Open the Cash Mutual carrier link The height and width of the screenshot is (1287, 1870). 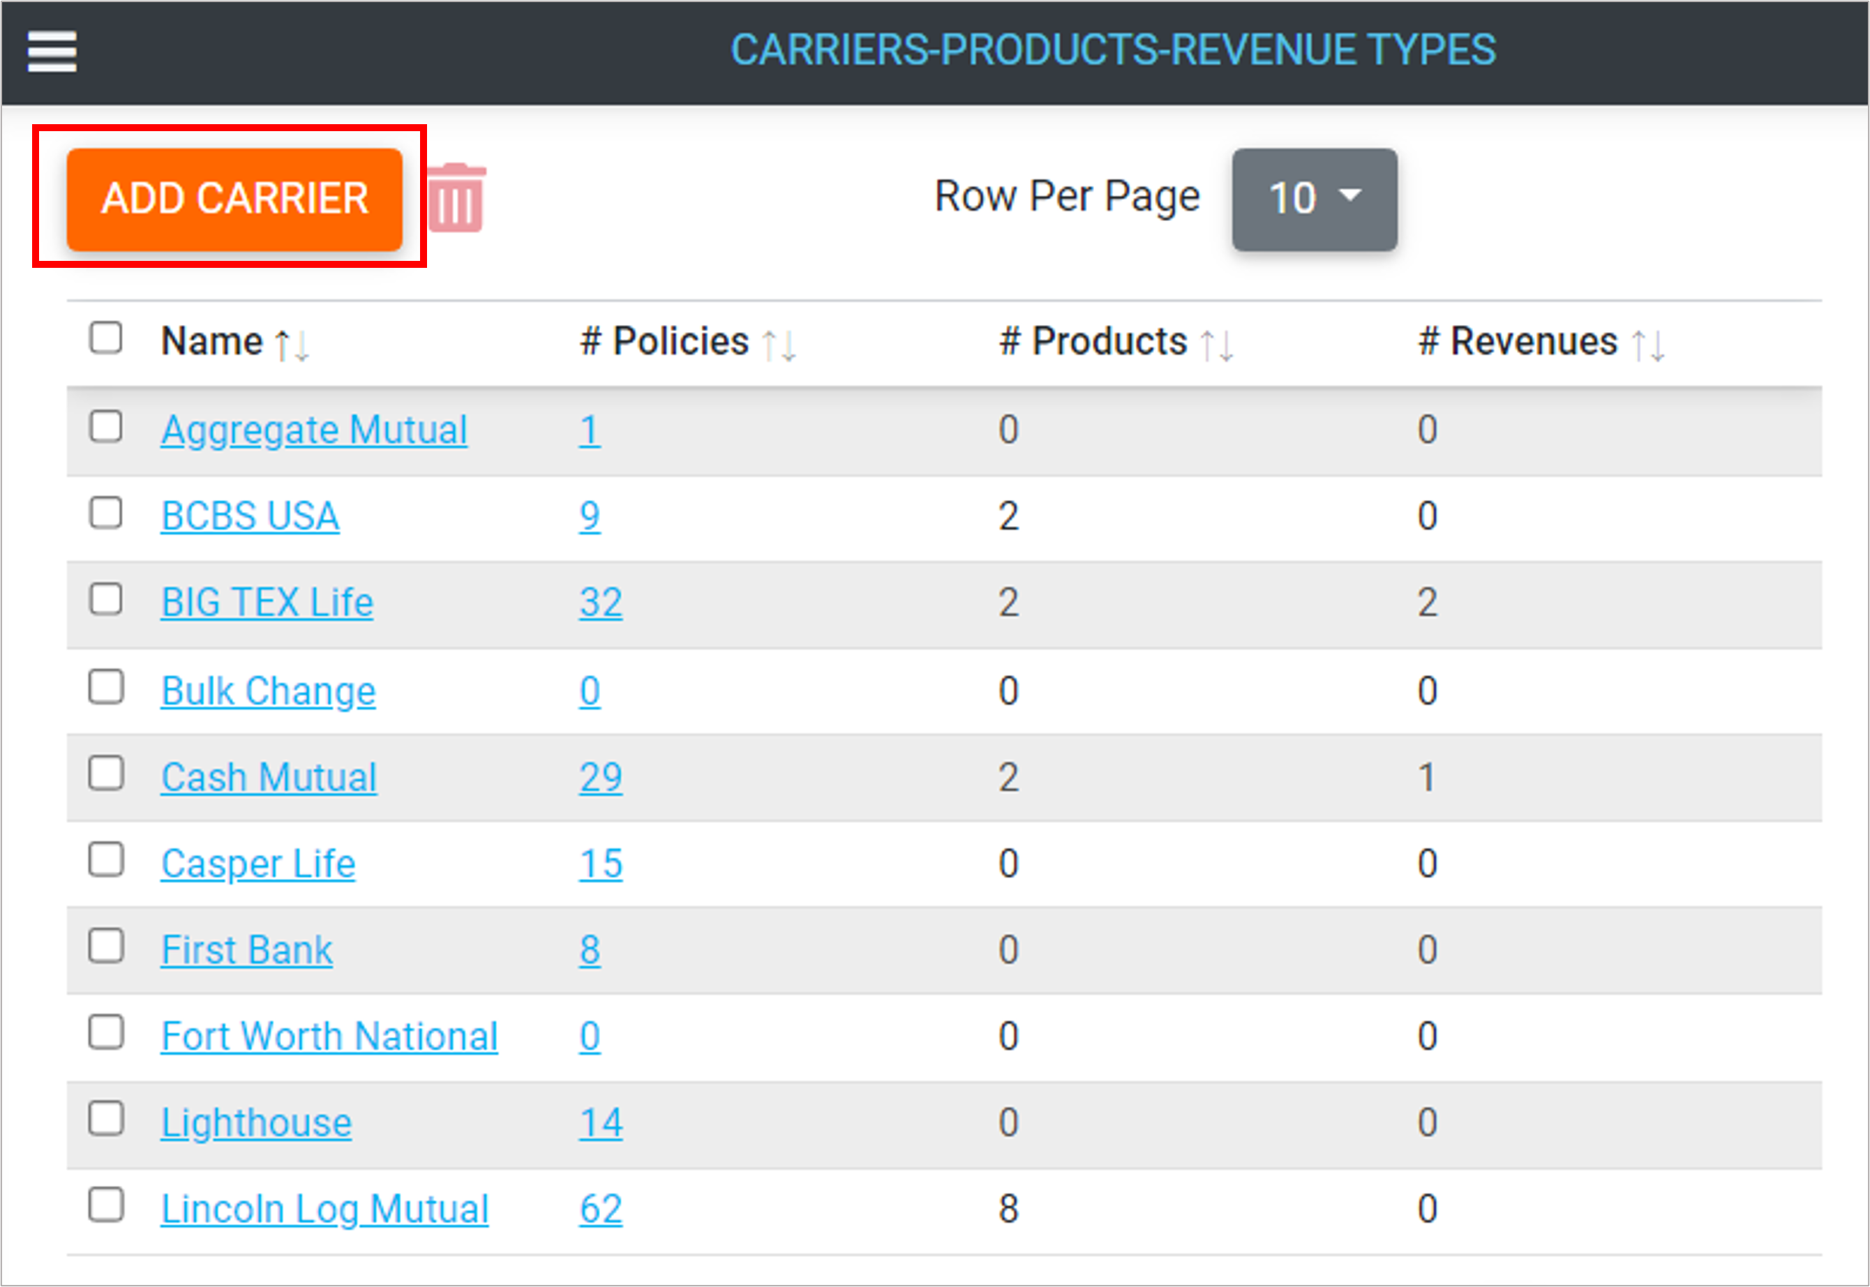pyautogui.click(x=269, y=777)
